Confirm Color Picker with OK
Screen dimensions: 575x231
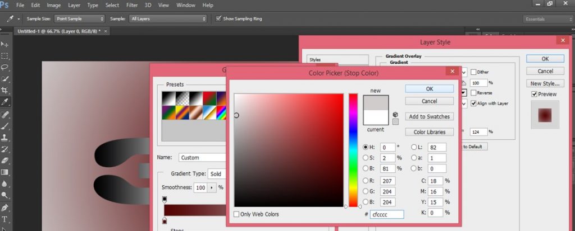pyautogui.click(x=430, y=89)
